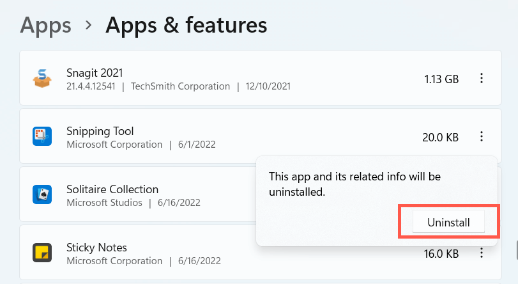Viewport: 518px width, 284px height.
Task: Click the Apps & features heading
Action: (186, 25)
